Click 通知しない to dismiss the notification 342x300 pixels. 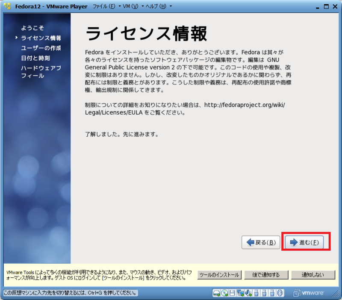(x=313, y=275)
